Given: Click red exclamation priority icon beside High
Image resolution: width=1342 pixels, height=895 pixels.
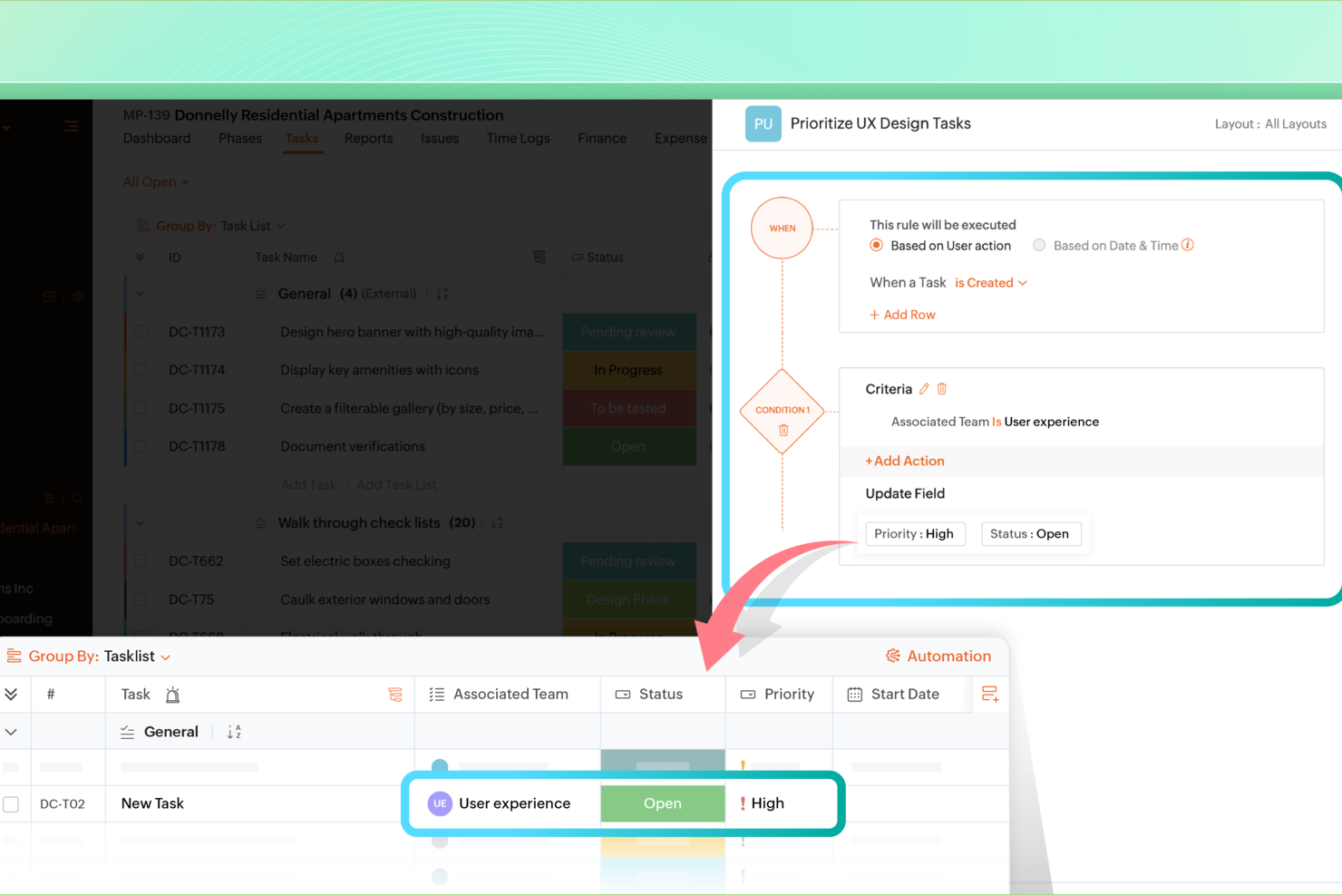Looking at the screenshot, I should coord(743,803).
